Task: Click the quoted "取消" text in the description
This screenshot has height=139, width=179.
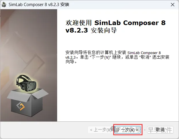Action: [145, 57]
